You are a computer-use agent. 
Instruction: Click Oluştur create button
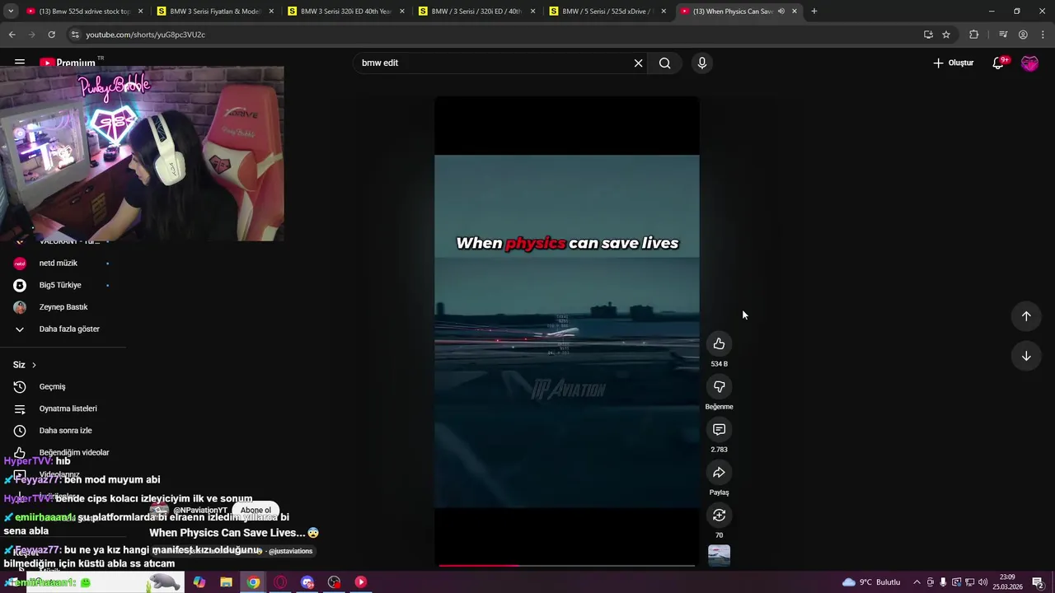click(x=953, y=63)
